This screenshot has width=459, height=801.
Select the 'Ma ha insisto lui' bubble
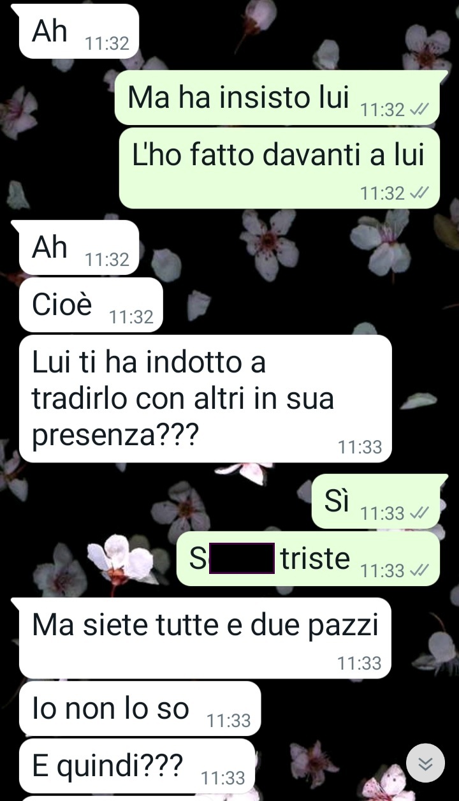(x=277, y=98)
